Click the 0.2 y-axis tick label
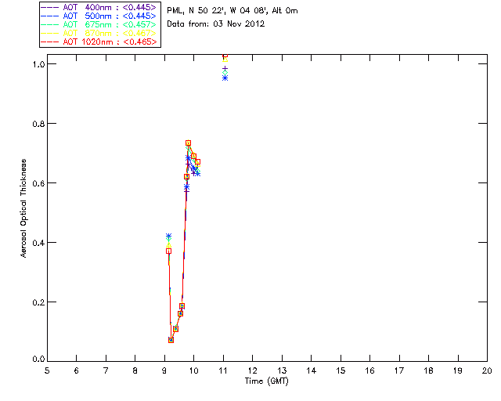This screenshot has height=401, width=501. click(38, 302)
